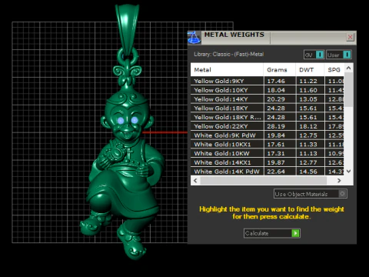Select the Yellow Gold:9KY row

pos(268,81)
